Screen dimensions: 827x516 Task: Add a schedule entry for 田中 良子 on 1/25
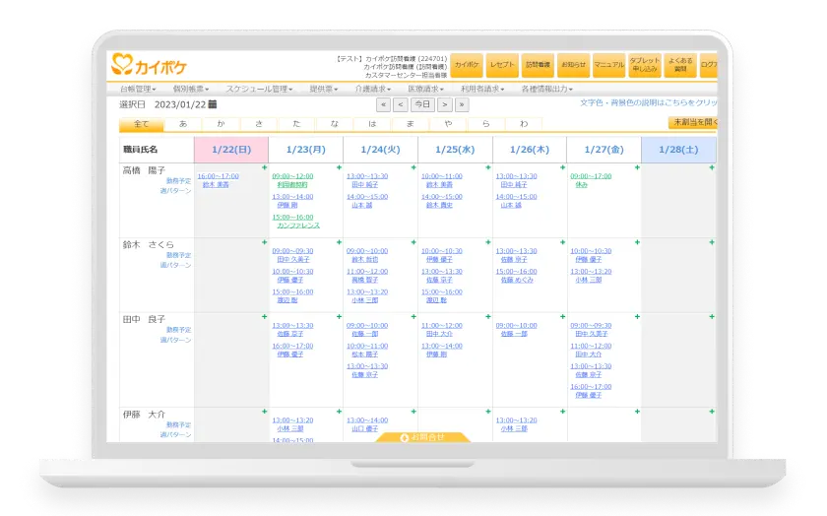[x=488, y=317]
